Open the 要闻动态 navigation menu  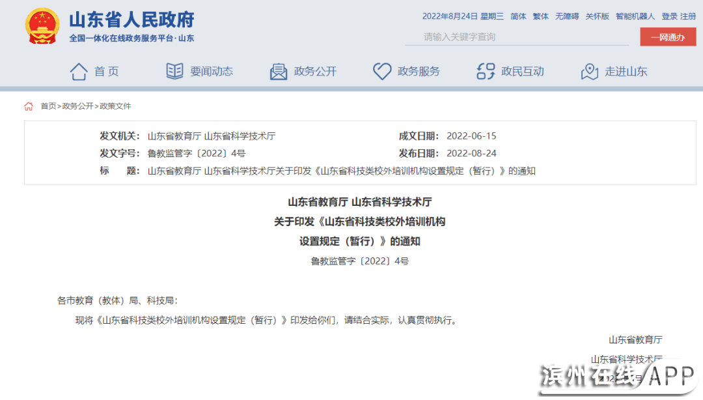tap(211, 72)
